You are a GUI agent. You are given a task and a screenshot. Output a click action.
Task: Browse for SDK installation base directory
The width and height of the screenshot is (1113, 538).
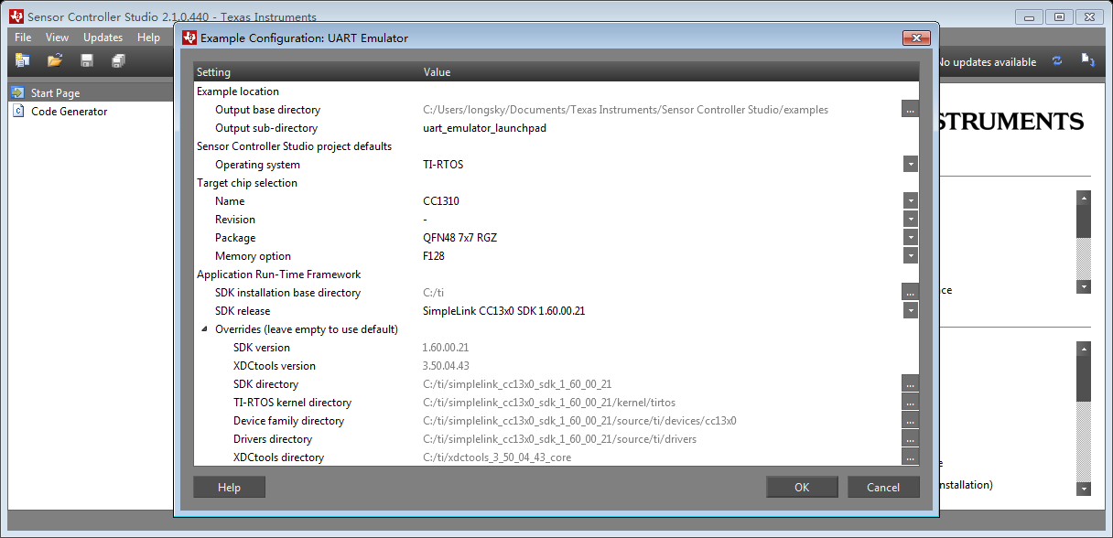click(910, 292)
